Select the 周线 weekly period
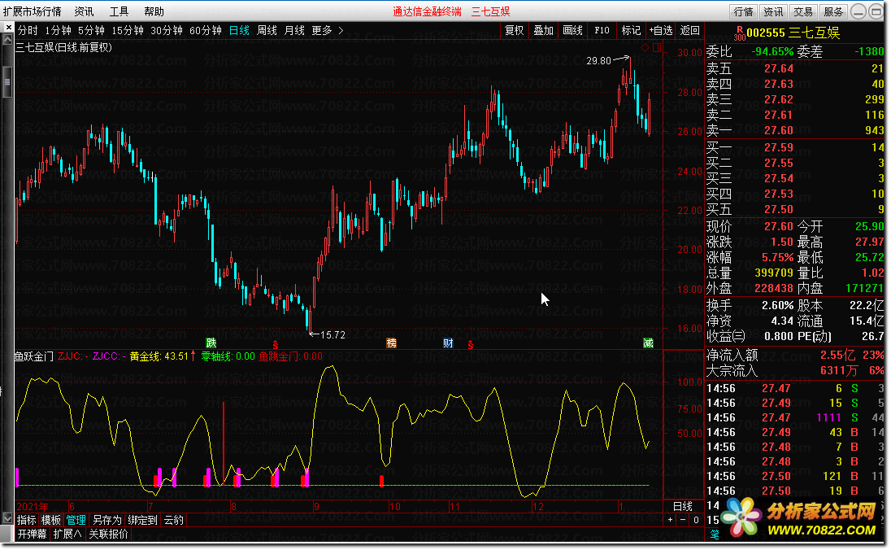The height and width of the screenshot is (550, 891). coord(267,31)
